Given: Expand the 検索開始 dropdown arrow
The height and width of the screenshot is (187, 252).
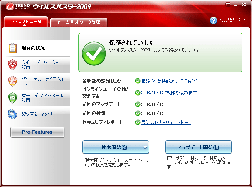Looking at the screenshot, I should tap(145, 147).
